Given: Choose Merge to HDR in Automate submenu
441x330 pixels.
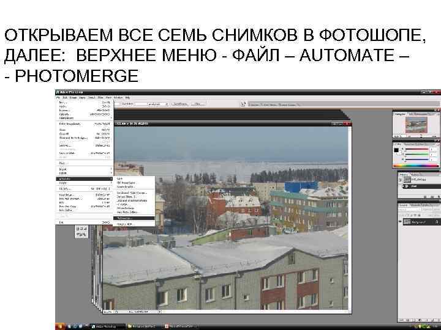Looking at the screenshot, I should point(134,224).
